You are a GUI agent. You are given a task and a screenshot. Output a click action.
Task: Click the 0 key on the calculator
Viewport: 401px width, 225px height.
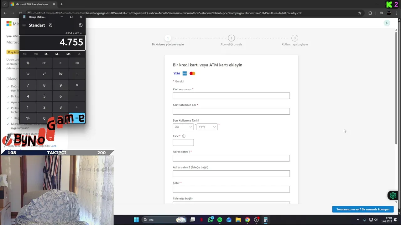44,118
